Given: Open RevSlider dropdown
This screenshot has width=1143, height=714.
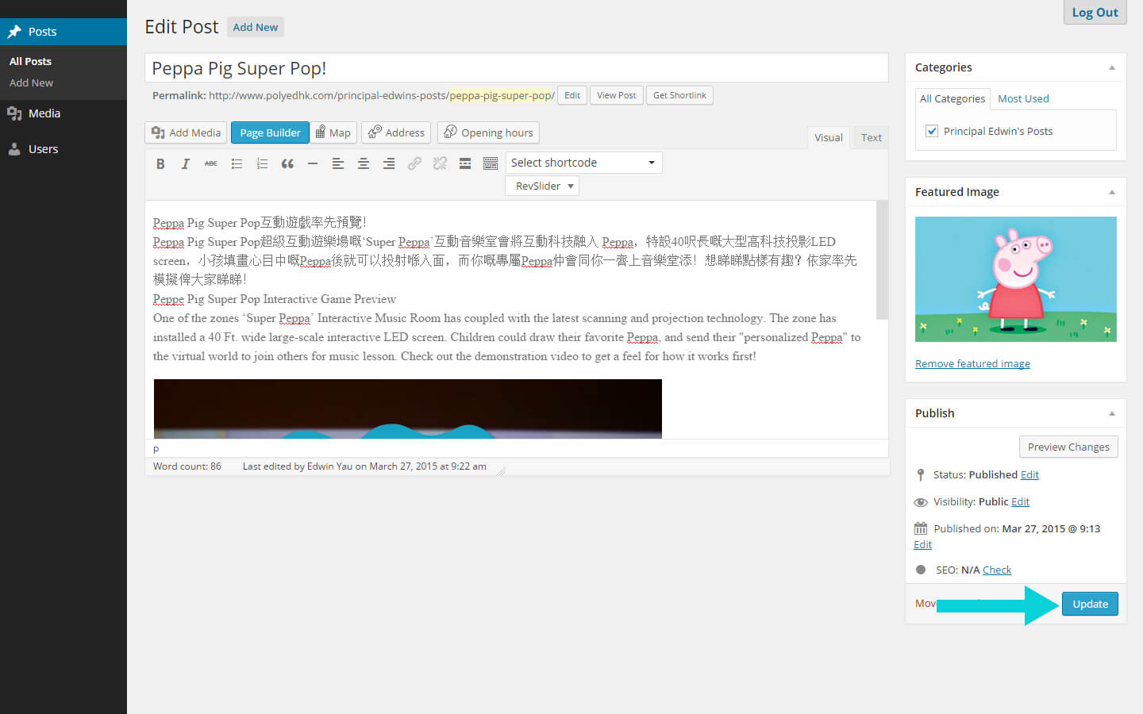Looking at the screenshot, I should [542, 186].
